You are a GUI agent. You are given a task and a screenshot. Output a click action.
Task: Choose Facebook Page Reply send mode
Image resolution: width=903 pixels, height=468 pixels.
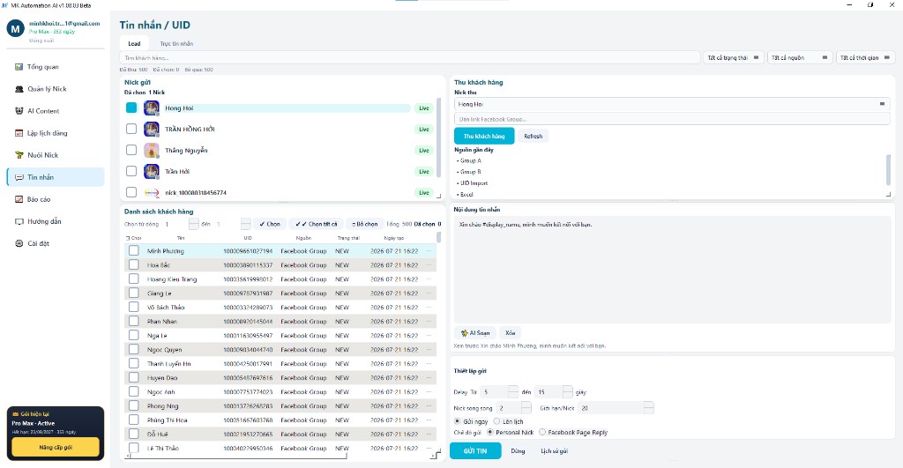point(542,433)
